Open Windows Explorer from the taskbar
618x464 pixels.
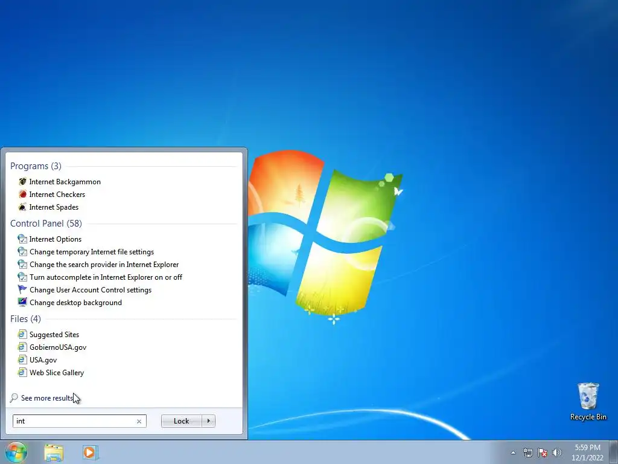tap(54, 453)
